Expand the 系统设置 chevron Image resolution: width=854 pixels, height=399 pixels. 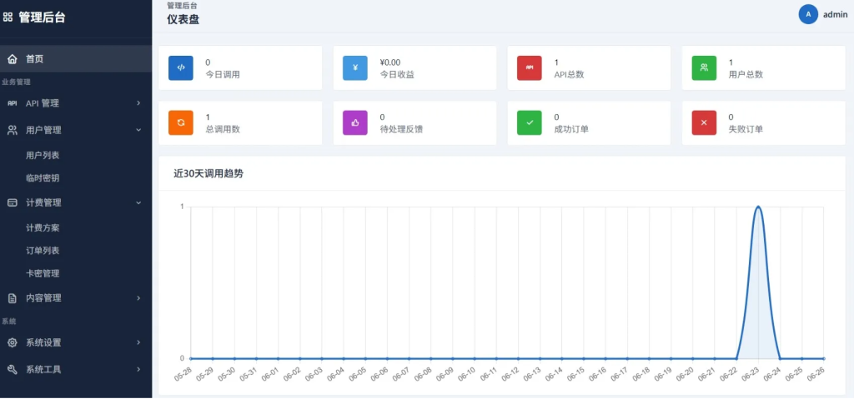click(x=139, y=343)
